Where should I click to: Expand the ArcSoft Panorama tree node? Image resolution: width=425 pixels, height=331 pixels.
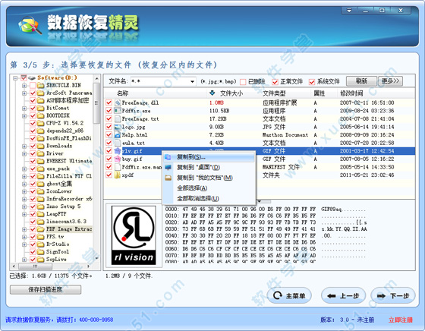point(24,93)
